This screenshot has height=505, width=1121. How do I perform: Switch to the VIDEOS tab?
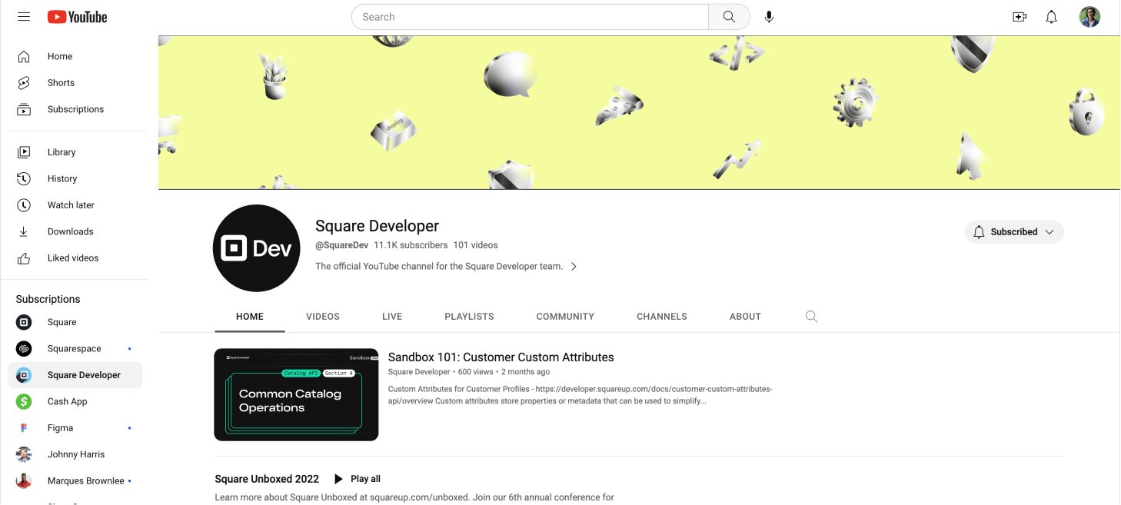point(323,316)
